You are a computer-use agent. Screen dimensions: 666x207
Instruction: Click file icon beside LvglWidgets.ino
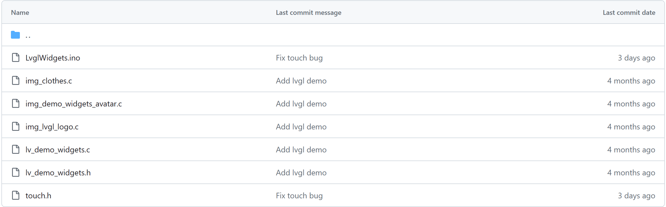[16, 57]
